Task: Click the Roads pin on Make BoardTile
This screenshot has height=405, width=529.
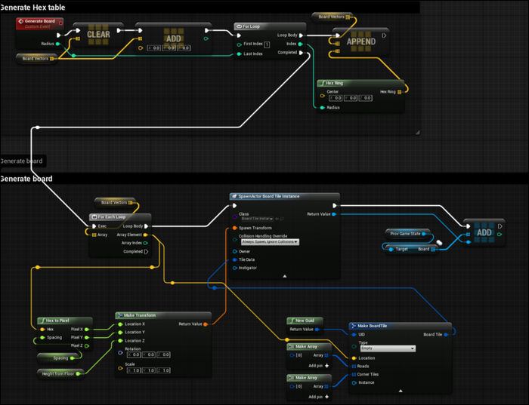Action: tap(354, 367)
